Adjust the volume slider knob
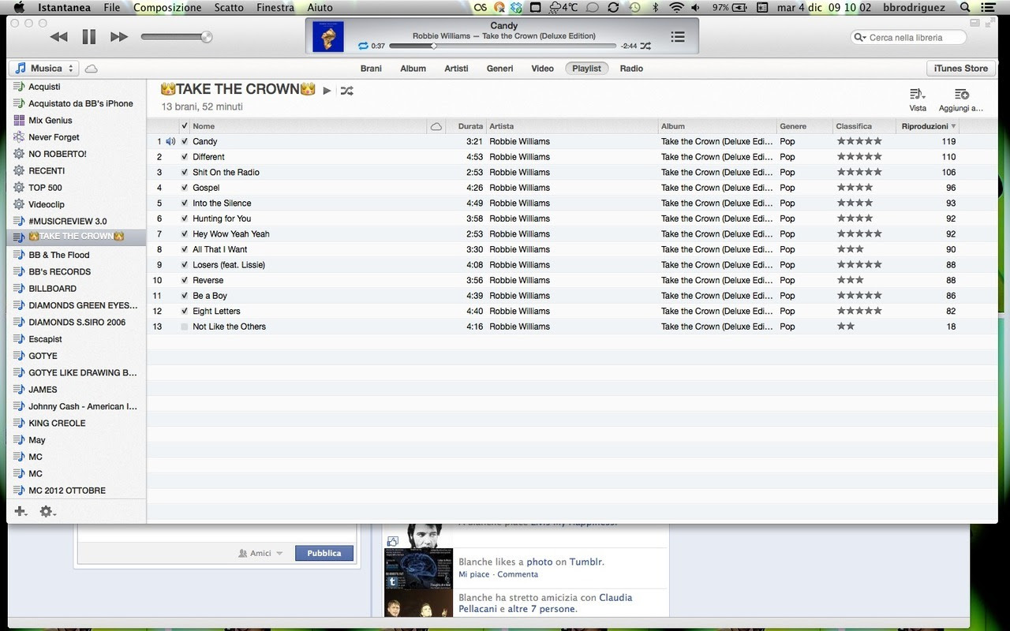Screen dimensions: 1010x631 click(x=207, y=36)
